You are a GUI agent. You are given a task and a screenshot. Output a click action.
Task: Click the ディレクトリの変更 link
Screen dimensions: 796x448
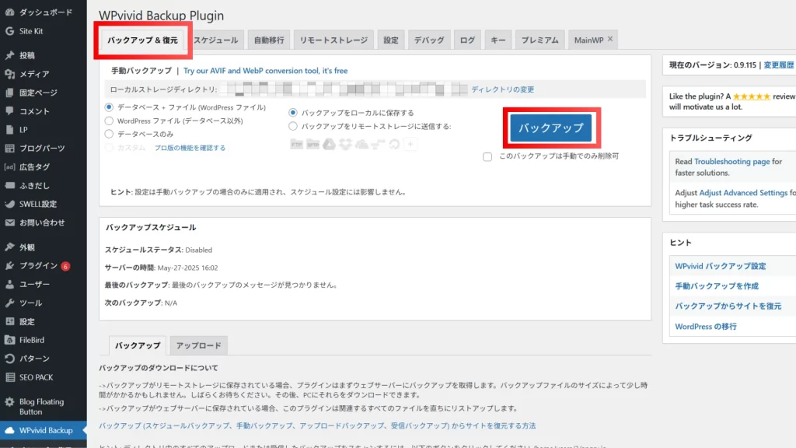tap(502, 89)
